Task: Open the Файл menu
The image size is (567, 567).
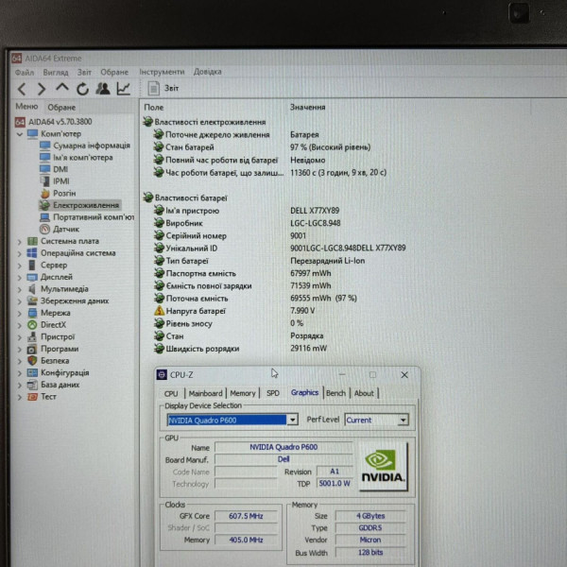Action: click(x=25, y=73)
